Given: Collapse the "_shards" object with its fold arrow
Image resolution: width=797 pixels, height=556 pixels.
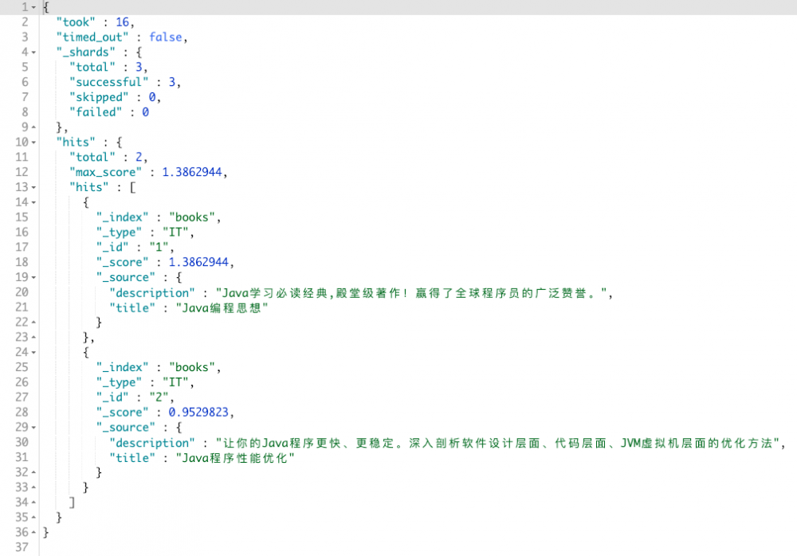Looking at the screenshot, I should pyautogui.click(x=33, y=52).
